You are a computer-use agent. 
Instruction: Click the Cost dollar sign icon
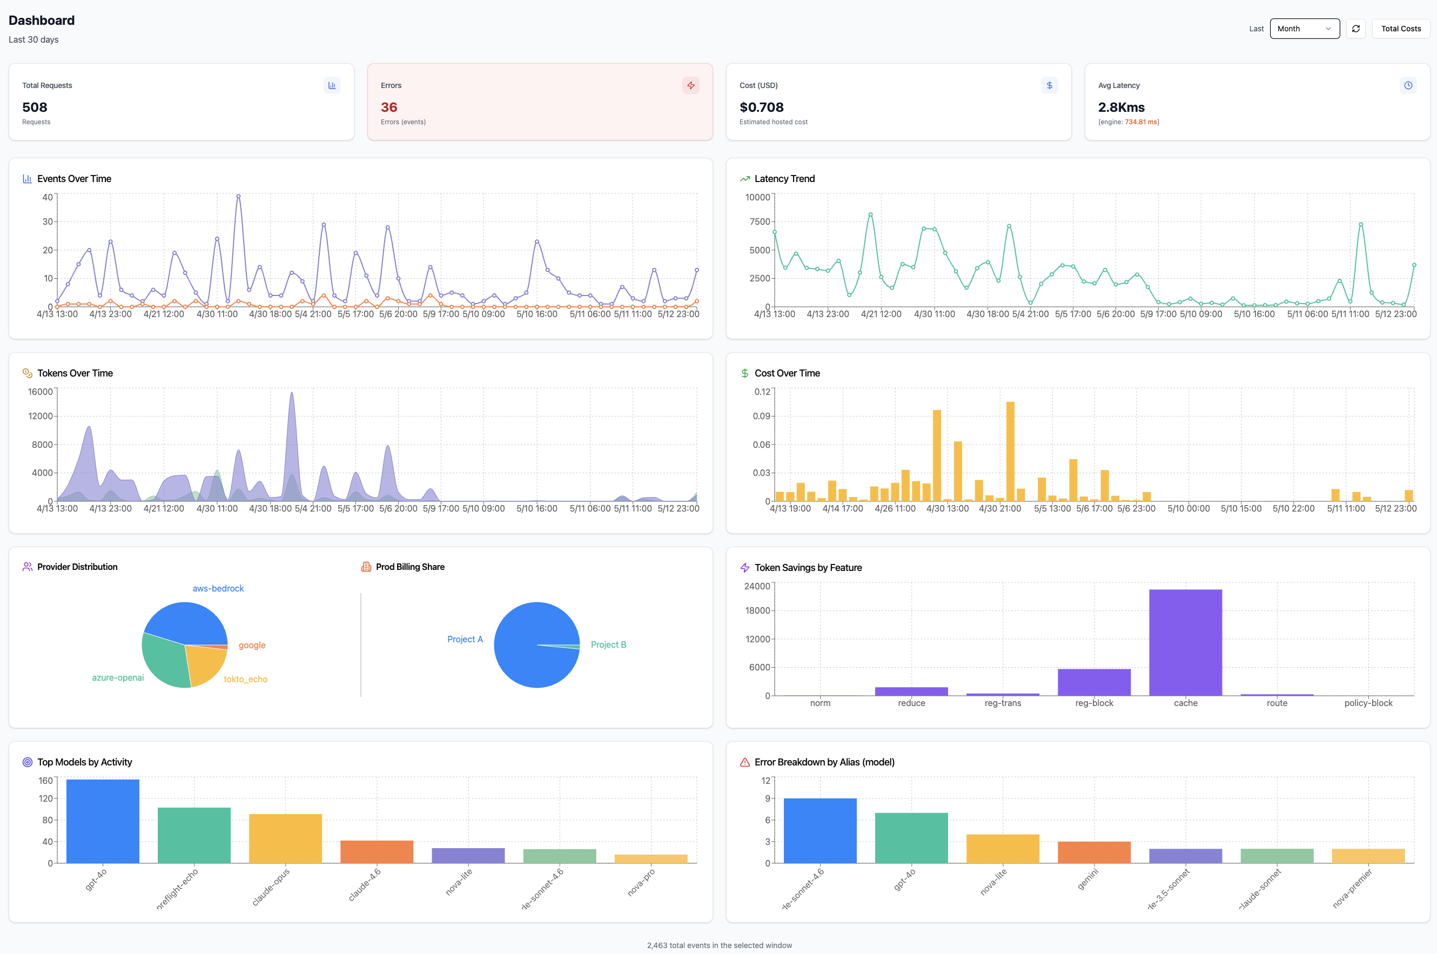tap(1049, 85)
